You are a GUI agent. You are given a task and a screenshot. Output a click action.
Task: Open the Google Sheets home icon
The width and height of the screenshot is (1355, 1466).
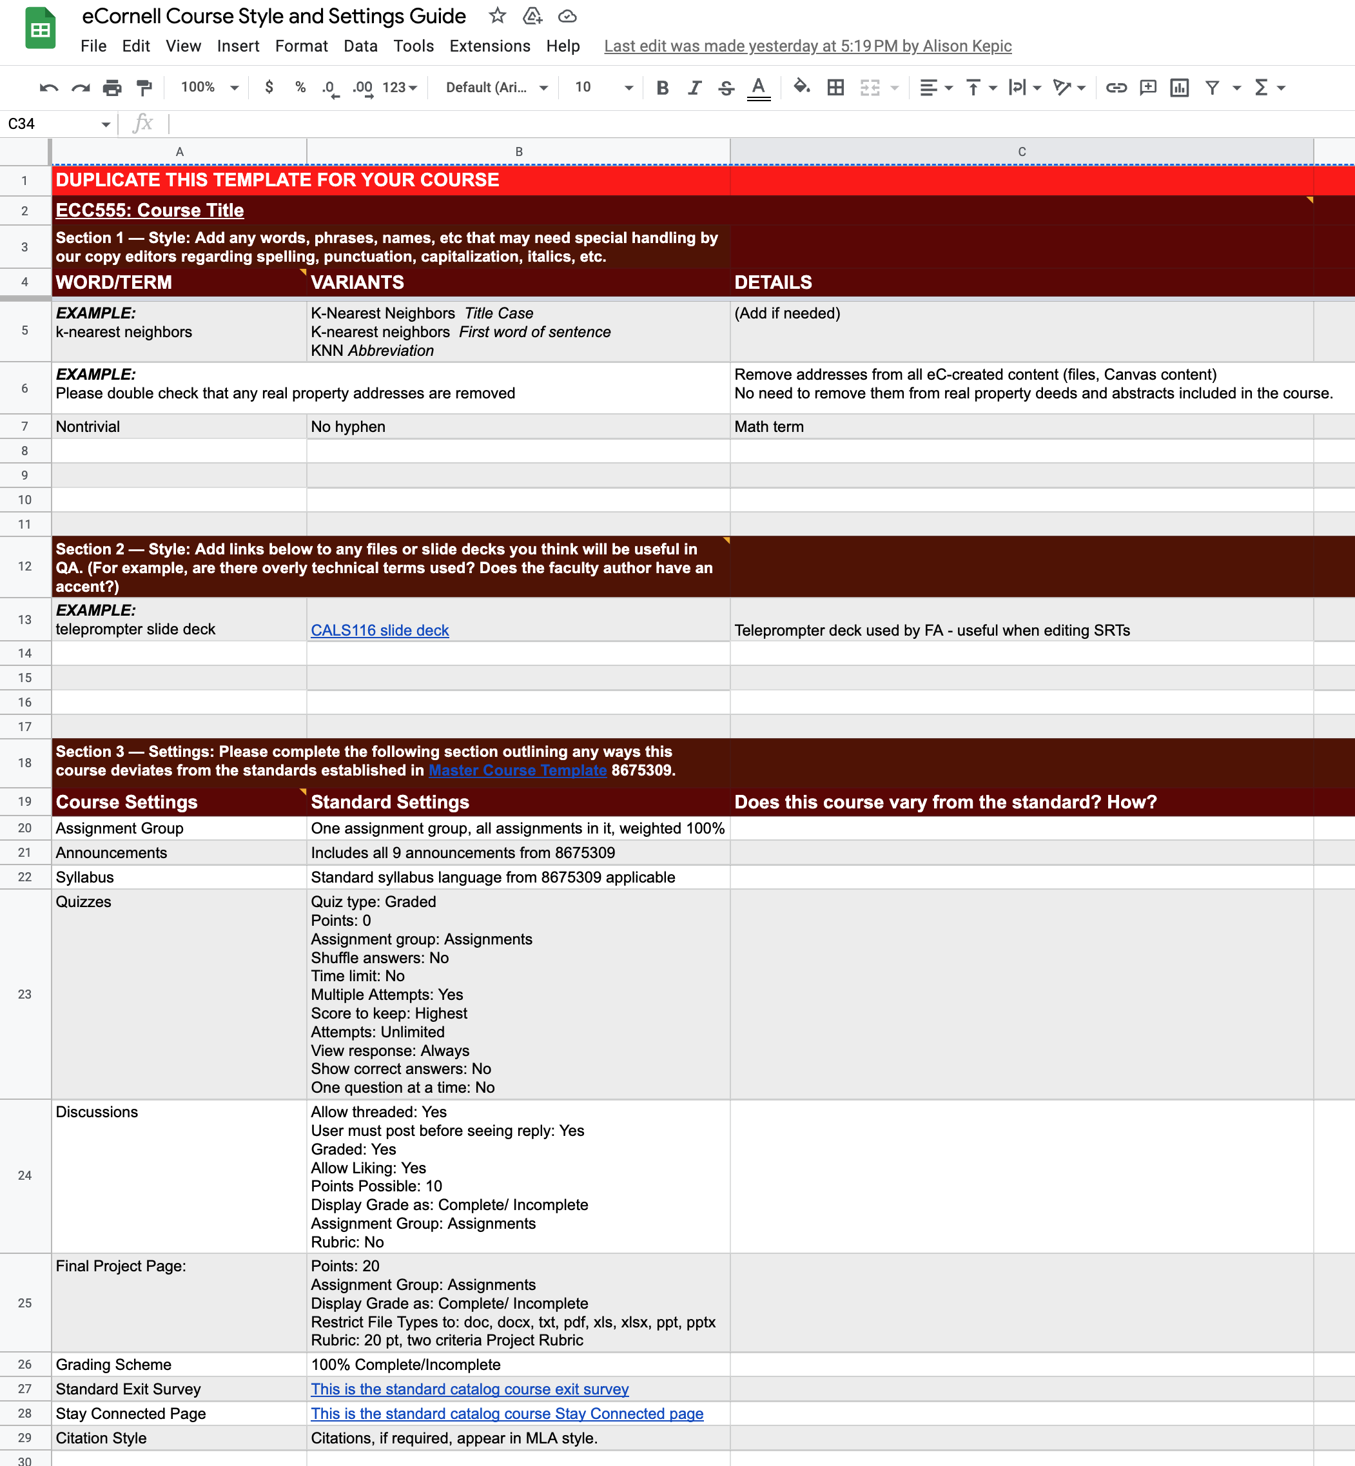[41, 28]
